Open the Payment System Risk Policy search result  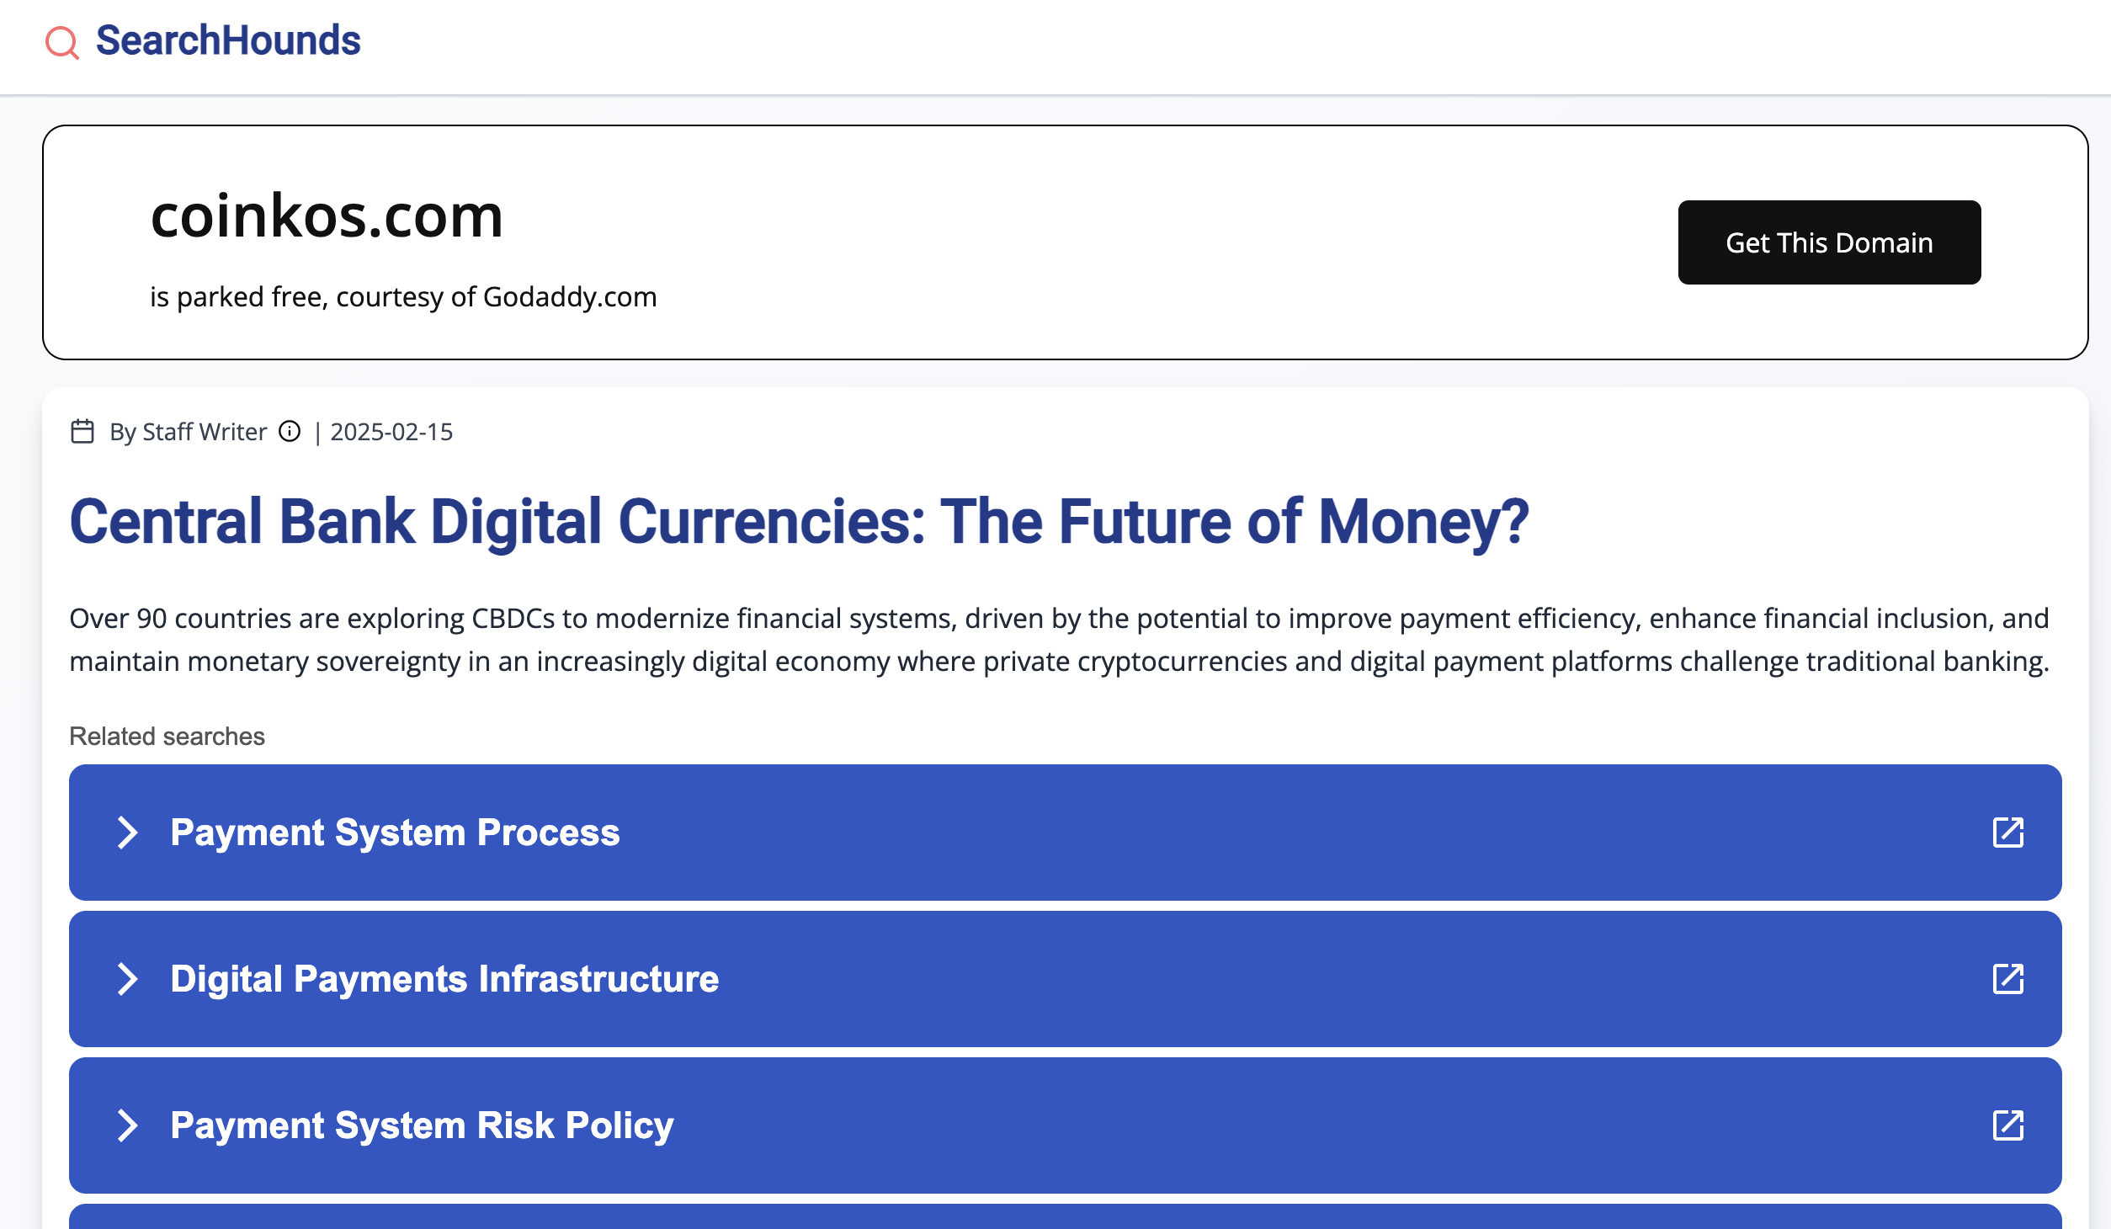[x=422, y=1125]
